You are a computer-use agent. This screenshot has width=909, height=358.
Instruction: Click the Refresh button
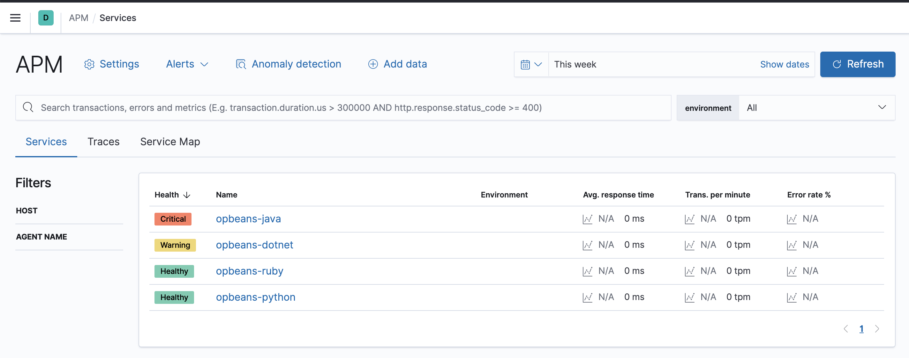[858, 64]
